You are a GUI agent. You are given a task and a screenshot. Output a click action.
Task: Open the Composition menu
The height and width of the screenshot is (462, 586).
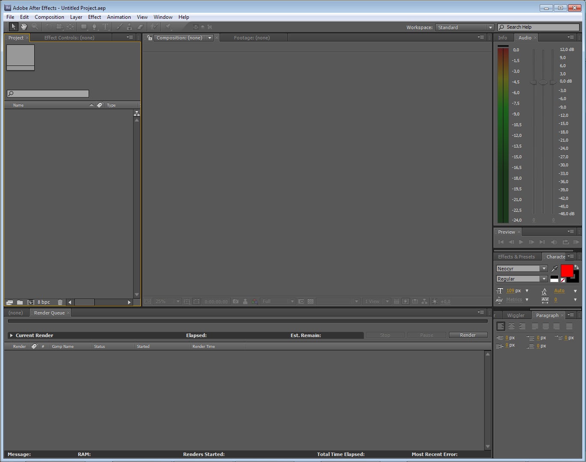(49, 17)
